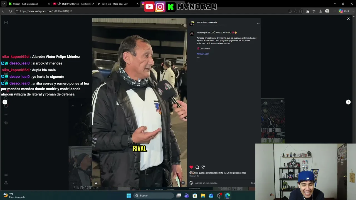
Task: Toggle the video sound speaker icon
Action: [x=183, y=183]
